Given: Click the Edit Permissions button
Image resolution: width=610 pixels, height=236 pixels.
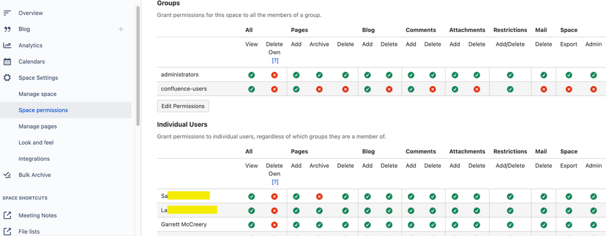Looking at the screenshot, I should click(x=183, y=106).
